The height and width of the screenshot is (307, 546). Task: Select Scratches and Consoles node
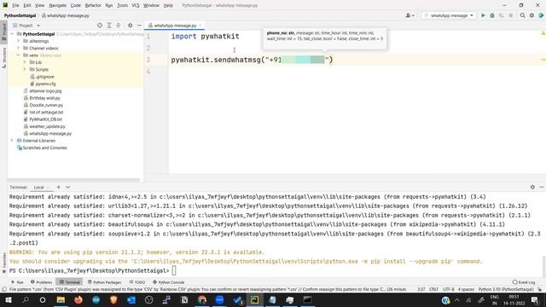(x=44, y=148)
